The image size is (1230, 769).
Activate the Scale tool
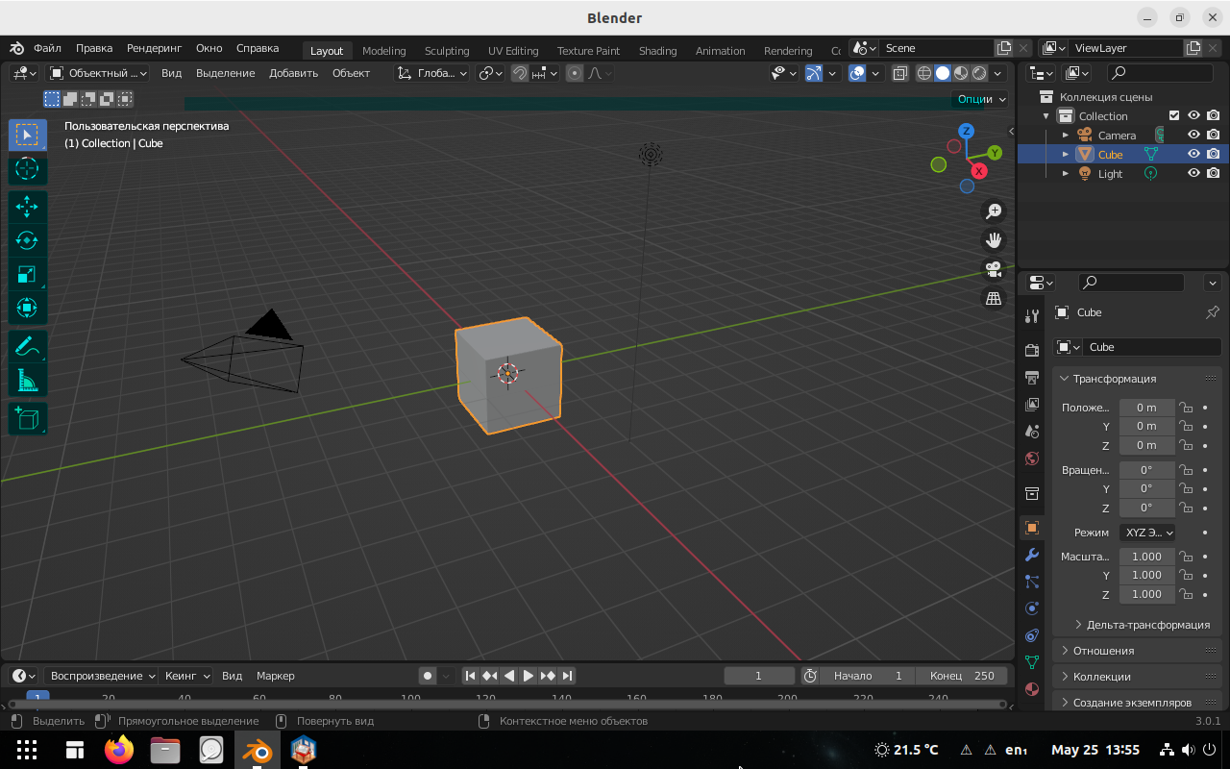27,274
